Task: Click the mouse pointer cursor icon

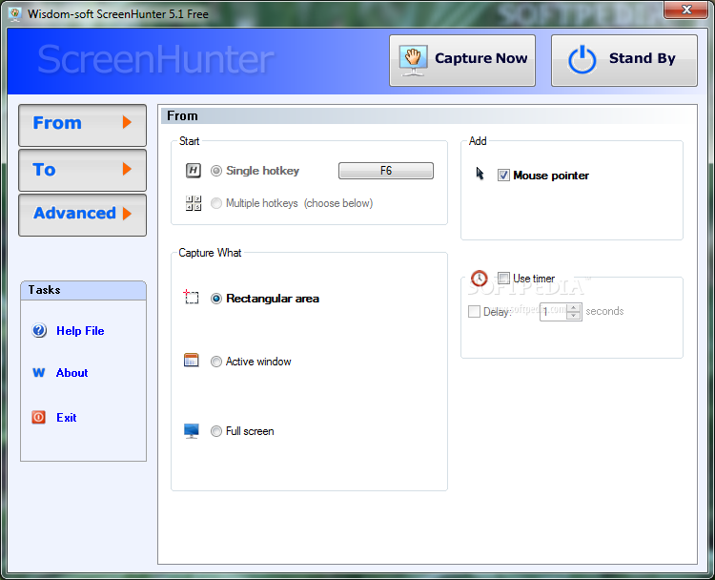Action: point(480,174)
